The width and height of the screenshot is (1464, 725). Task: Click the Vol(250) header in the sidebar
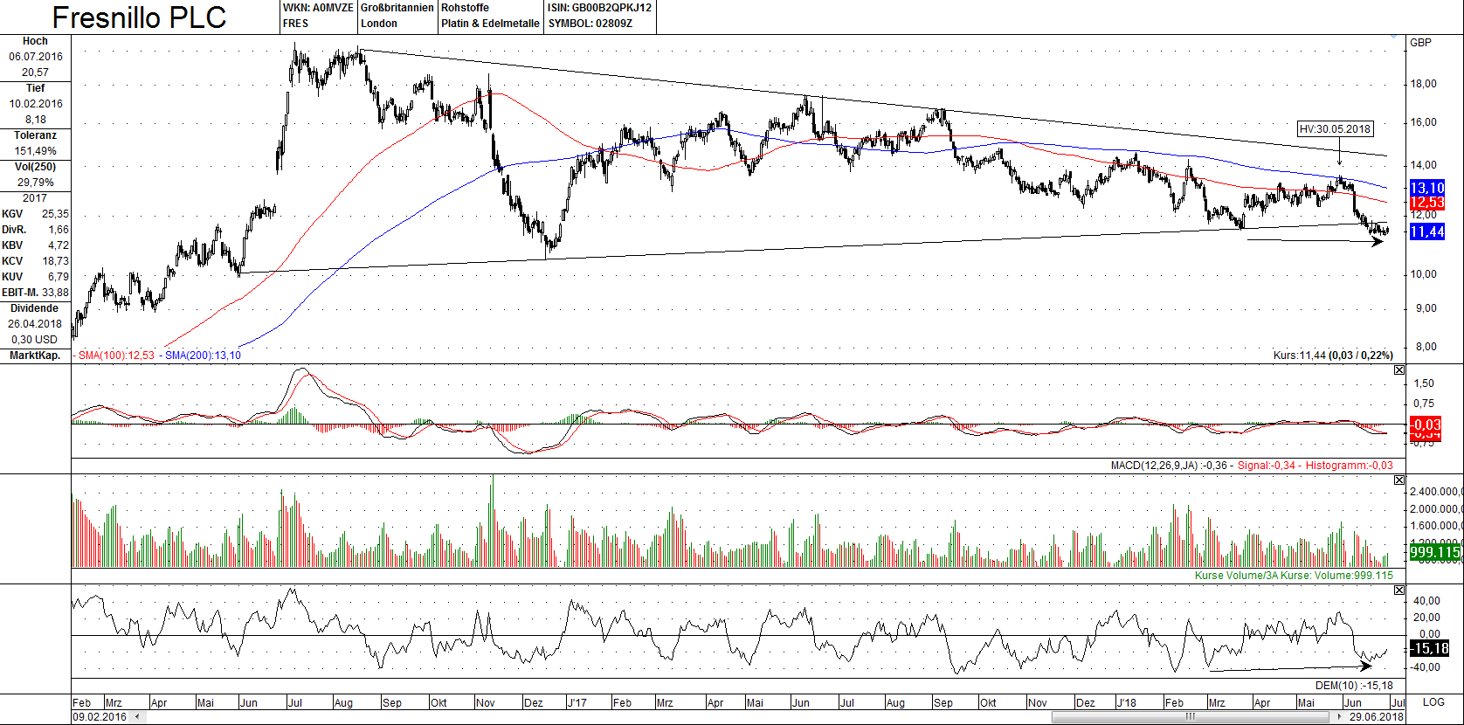click(35, 167)
